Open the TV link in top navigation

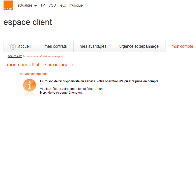click(x=43, y=5)
